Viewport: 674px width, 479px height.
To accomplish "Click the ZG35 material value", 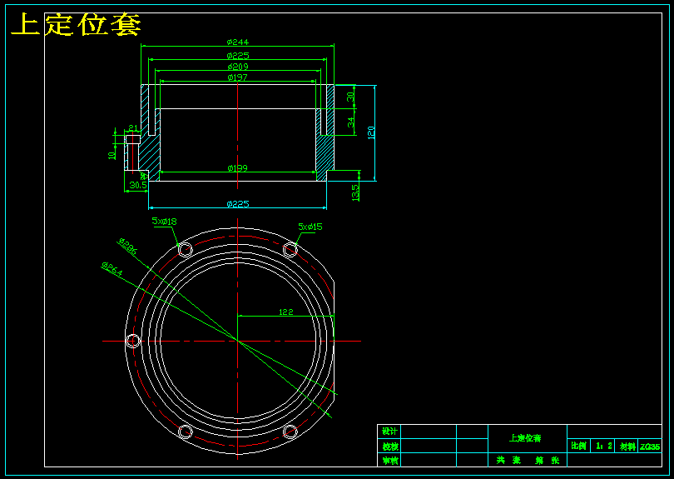I will pyautogui.click(x=650, y=447).
